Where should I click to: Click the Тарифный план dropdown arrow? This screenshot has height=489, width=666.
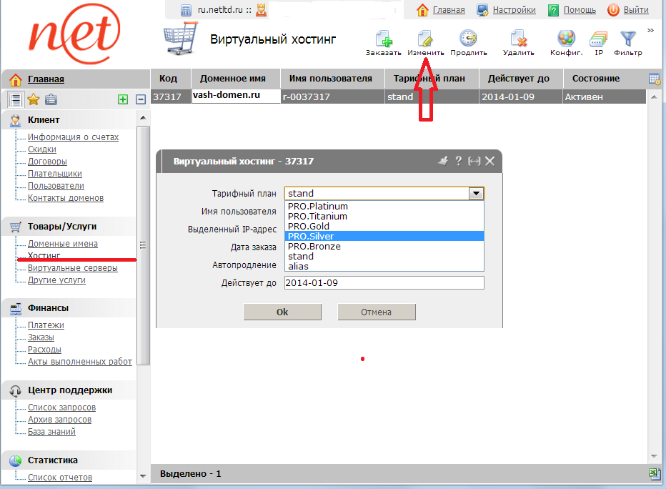476,193
